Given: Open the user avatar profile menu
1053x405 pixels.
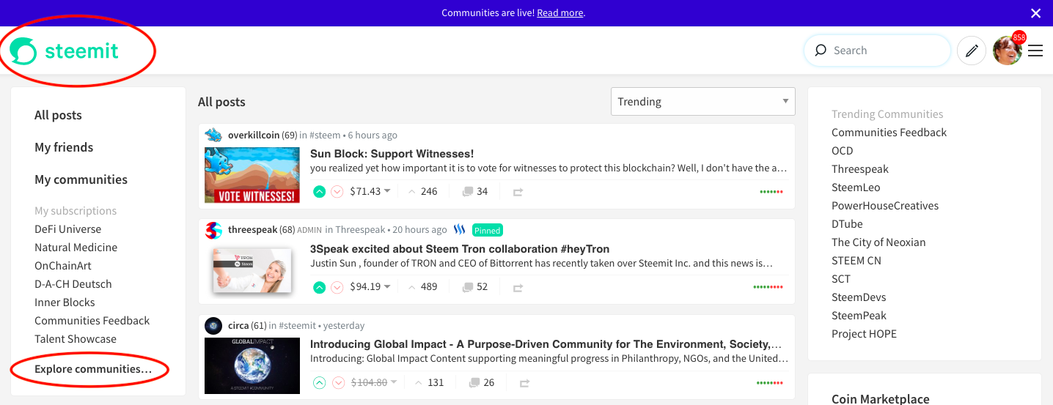Looking at the screenshot, I should point(1008,51).
